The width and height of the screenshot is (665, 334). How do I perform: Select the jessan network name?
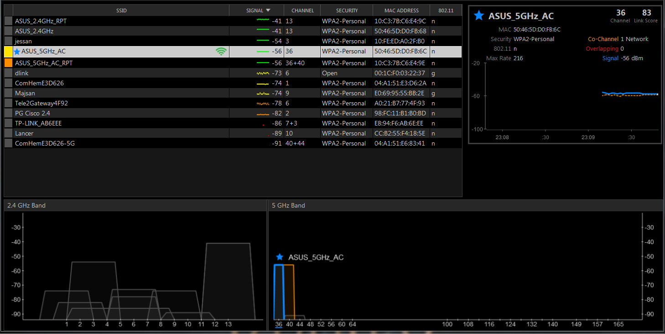click(23, 41)
